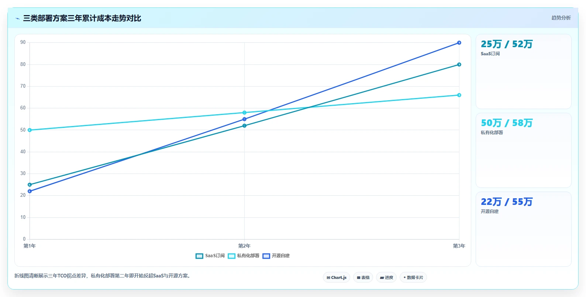Click 开源自建 data point at 第3年
Image resolution: width=586 pixels, height=297 pixels.
tap(459, 43)
